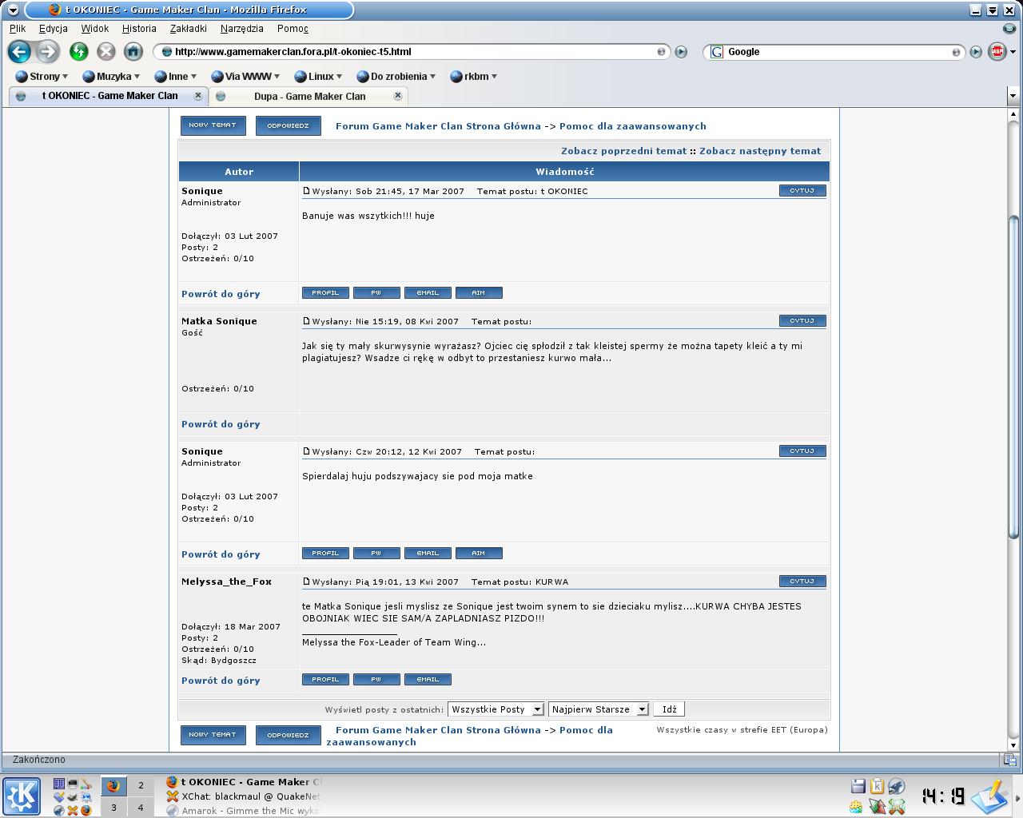The image size is (1023, 818).
Task: Switch to virtual desktop 2 in pager
Action: pos(141,785)
